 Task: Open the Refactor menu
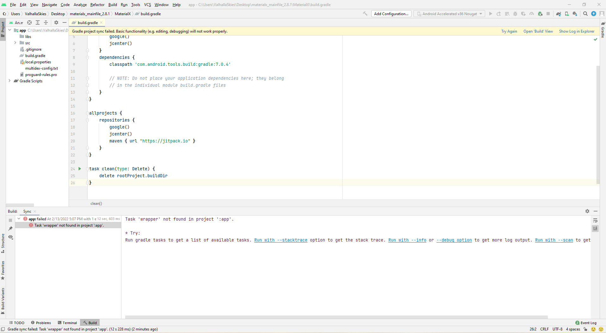pyautogui.click(x=97, y=4)
